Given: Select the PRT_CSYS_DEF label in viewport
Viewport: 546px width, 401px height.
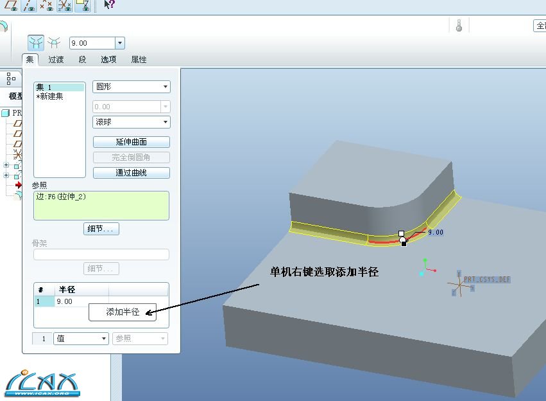Looking at the screenshot, I should (487, 280).
